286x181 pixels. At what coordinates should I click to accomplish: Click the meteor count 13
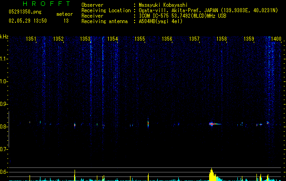click(66, 21)
